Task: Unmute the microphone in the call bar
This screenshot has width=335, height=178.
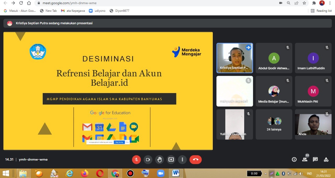Action: (x=136, y=159)
